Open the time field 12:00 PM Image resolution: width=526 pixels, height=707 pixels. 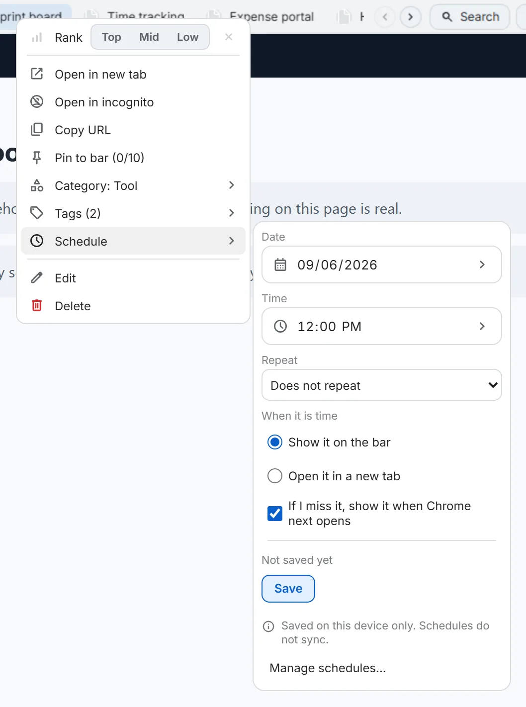(x=381, y=326)
